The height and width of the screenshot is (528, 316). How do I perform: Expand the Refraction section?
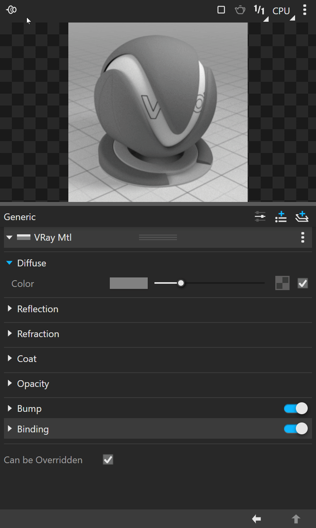click(x=10, y=334)
